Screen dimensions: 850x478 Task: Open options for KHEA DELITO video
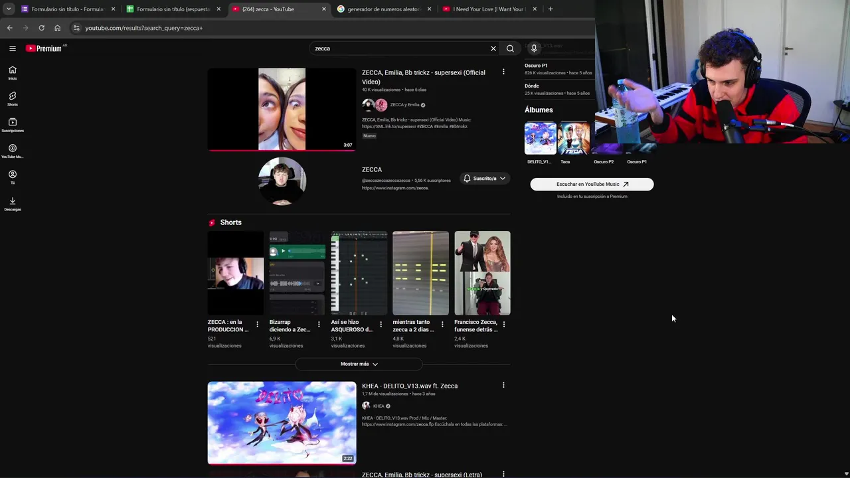pos(503,385)
